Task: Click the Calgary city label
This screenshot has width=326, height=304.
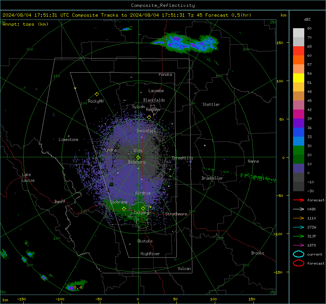Action: 141,213
